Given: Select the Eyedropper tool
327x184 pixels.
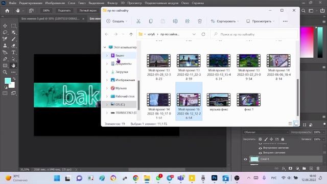Looking at the screenshot, I should 5,39.
